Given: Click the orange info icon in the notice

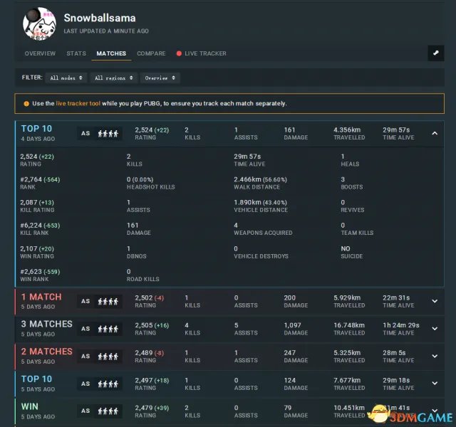Looking at the screenshot, I should 26,104.
